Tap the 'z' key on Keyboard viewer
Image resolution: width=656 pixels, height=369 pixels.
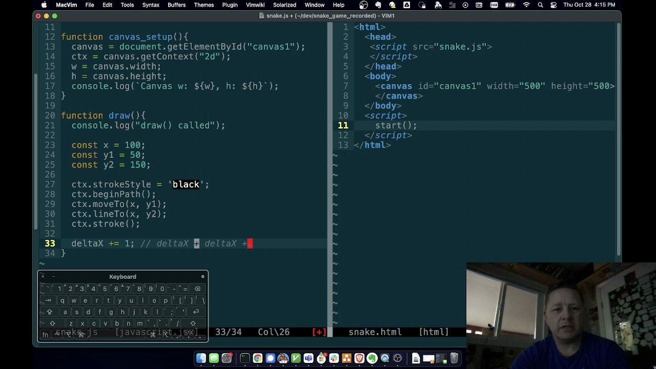click(x=71, y=323)
